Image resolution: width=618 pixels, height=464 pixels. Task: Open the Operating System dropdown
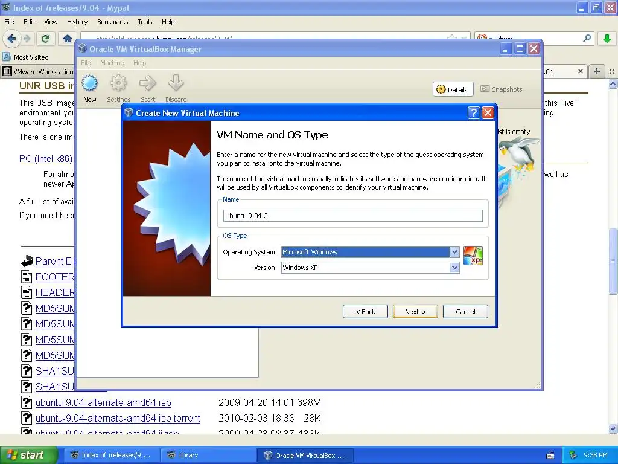click(454, 252)
